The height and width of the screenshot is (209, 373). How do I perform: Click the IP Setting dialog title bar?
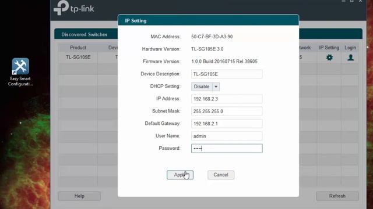(x=208, y=20)
